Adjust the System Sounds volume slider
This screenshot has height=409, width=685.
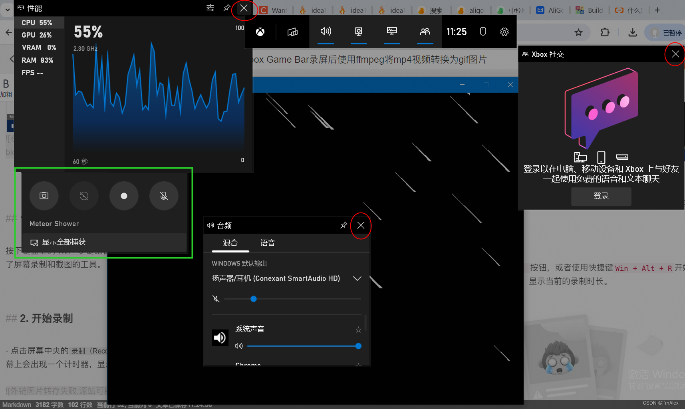coord(304,346)
